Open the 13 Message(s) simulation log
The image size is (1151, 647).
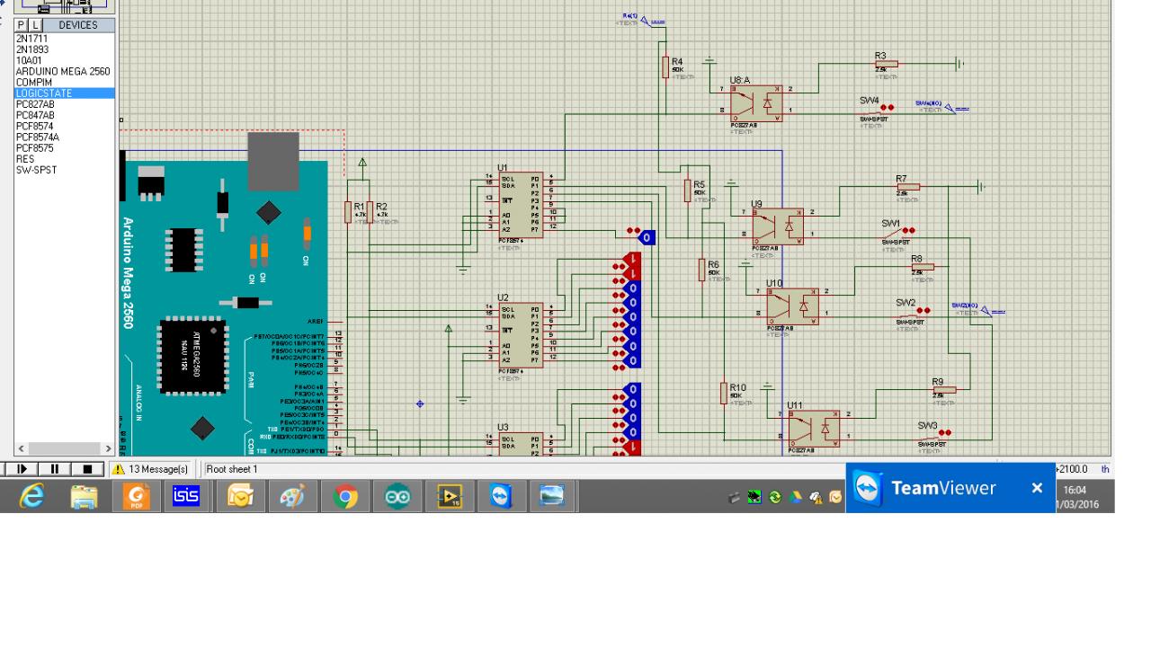point(151,469)
